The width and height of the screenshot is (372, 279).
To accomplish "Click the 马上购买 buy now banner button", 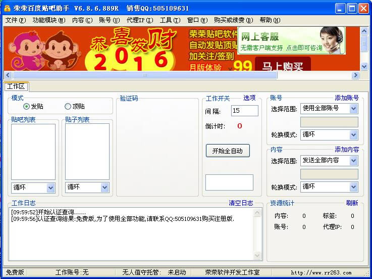I will click(283, 66).
